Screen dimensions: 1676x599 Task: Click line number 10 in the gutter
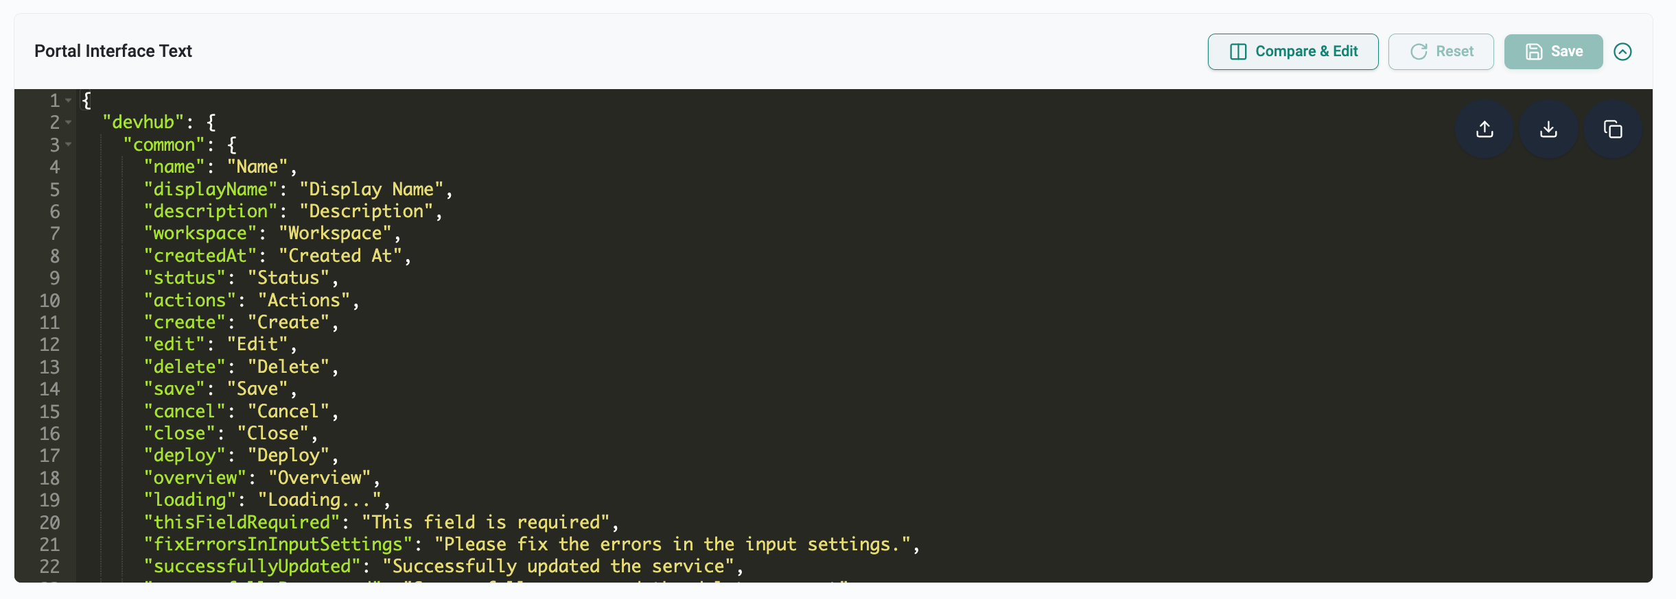coord(49,301)
